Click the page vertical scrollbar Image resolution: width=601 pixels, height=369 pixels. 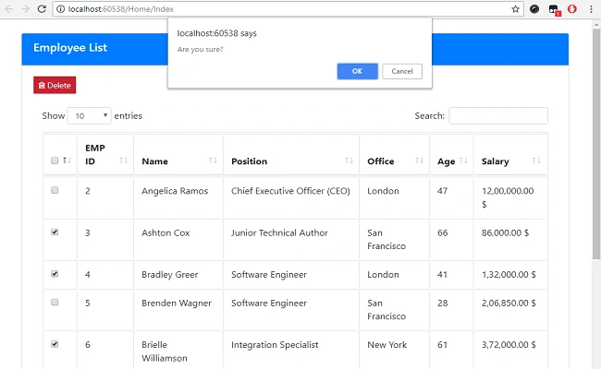596,145
